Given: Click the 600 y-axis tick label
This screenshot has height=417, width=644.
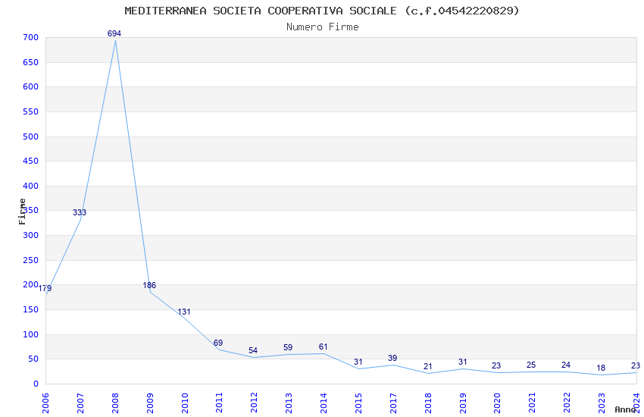Looking at the screenshot, I should coord(31,86).
